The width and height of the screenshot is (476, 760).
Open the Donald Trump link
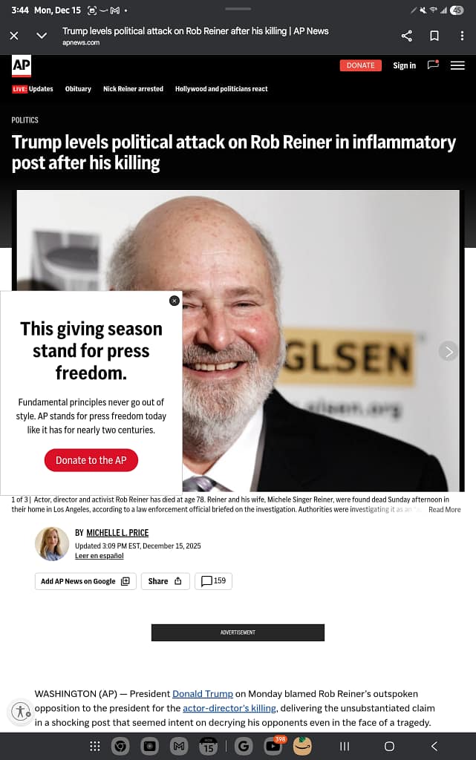tap(203, 694)
